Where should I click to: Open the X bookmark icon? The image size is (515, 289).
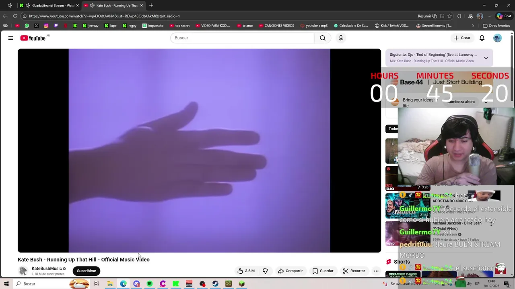(36, 26)
